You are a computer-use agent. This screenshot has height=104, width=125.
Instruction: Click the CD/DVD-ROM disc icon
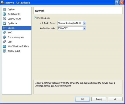point(4,19)
